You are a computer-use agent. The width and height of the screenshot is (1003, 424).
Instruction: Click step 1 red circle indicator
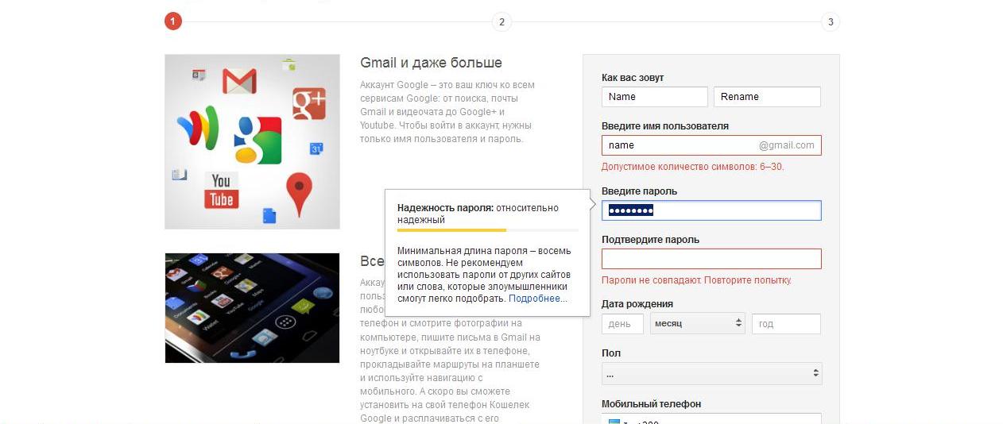[173, 21]
